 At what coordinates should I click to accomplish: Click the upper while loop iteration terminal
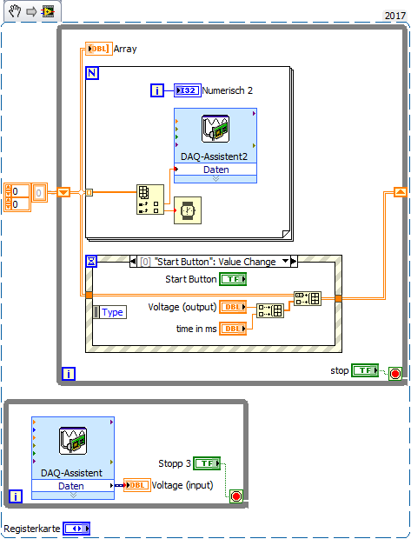pos(69,374)
